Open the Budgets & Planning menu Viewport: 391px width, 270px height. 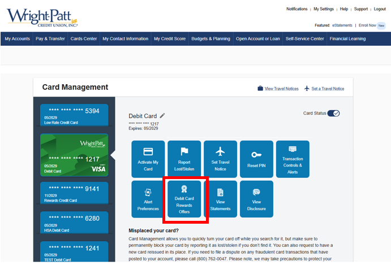[x=210, y=38]
